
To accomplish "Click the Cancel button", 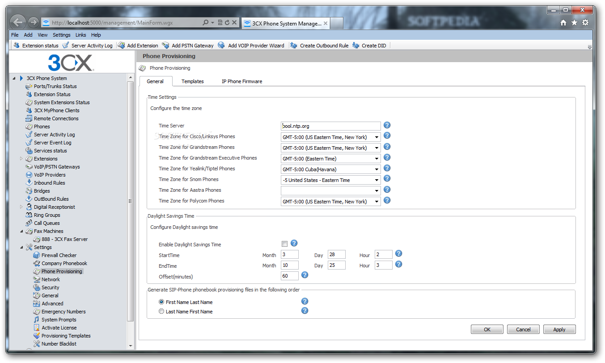I will click(x=524, y=329).
